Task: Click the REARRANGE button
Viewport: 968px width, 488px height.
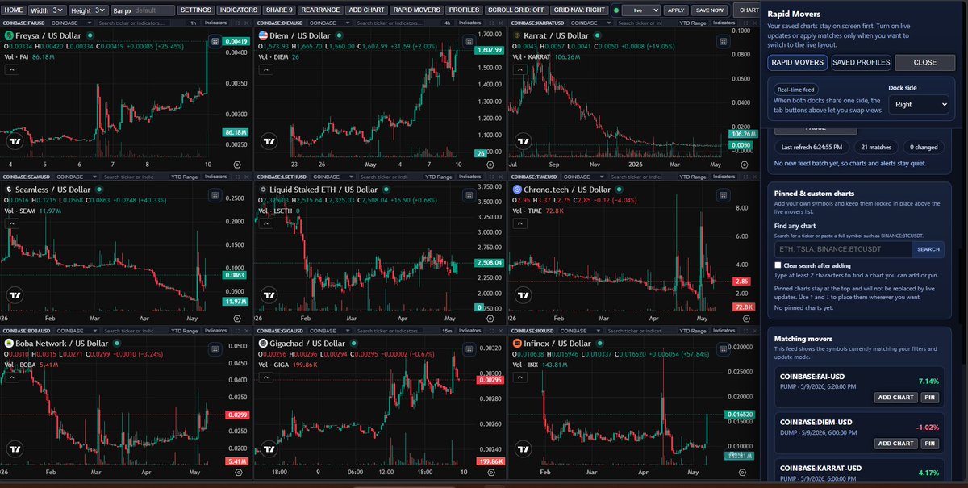Action: tap(320, 10)
